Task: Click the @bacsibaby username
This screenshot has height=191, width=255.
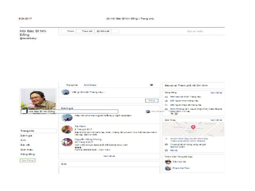Action: [x=28, y=38]
